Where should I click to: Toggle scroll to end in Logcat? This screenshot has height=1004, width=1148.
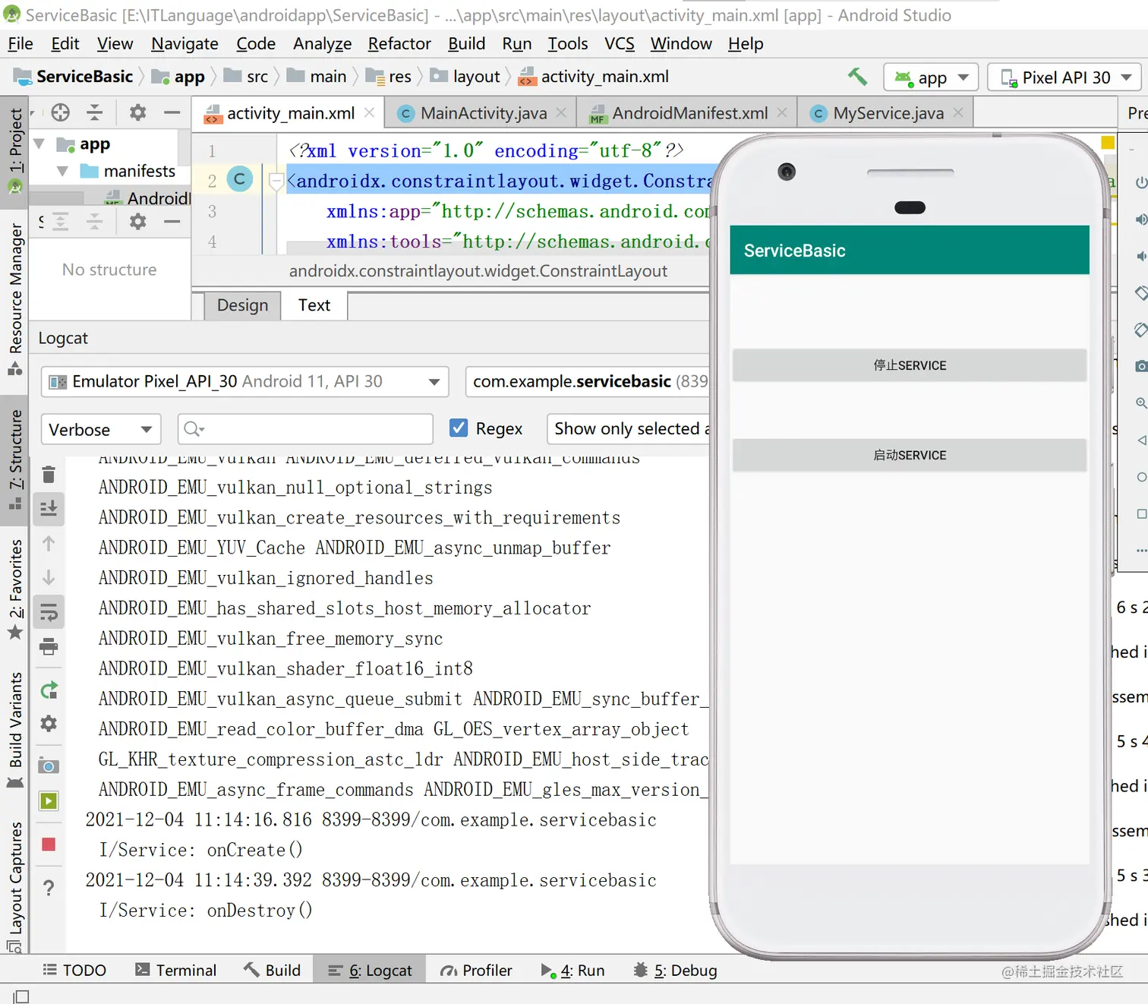49,508
